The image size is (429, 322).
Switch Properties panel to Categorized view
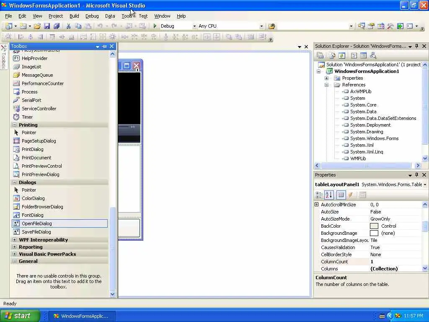(319, 195)
